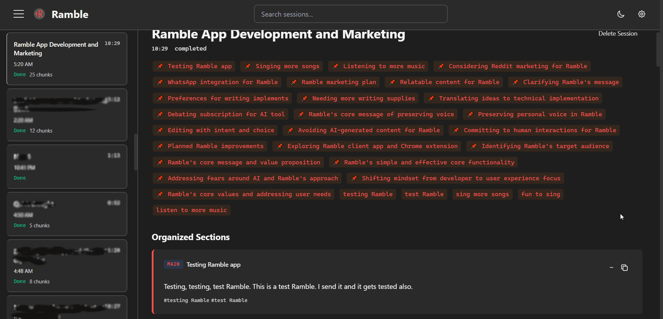
Task: Click the Ramble logo icon
Action: click(39, 14)
